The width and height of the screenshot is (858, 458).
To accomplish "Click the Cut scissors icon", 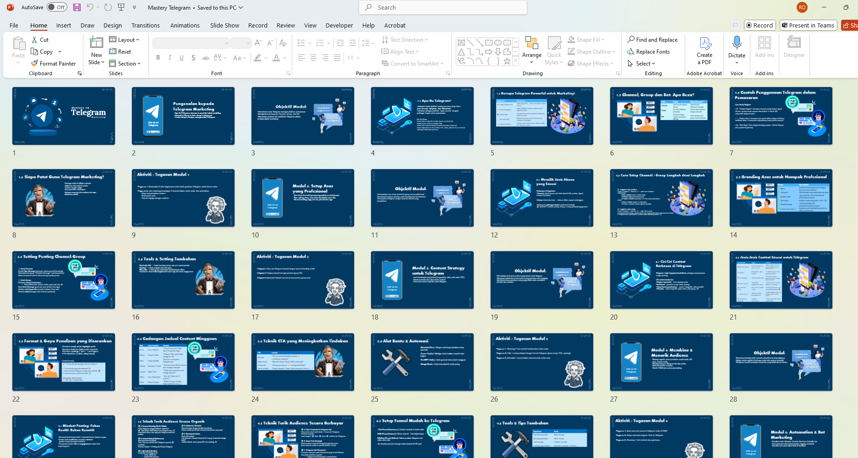I will tap(34, 40).
